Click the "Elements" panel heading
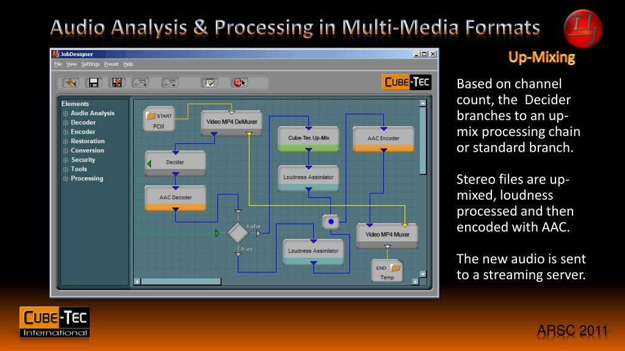 tap(75, 104)
